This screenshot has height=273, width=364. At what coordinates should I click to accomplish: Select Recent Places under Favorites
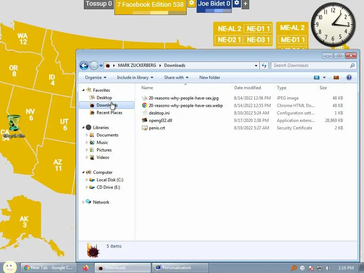click(109, 113)
